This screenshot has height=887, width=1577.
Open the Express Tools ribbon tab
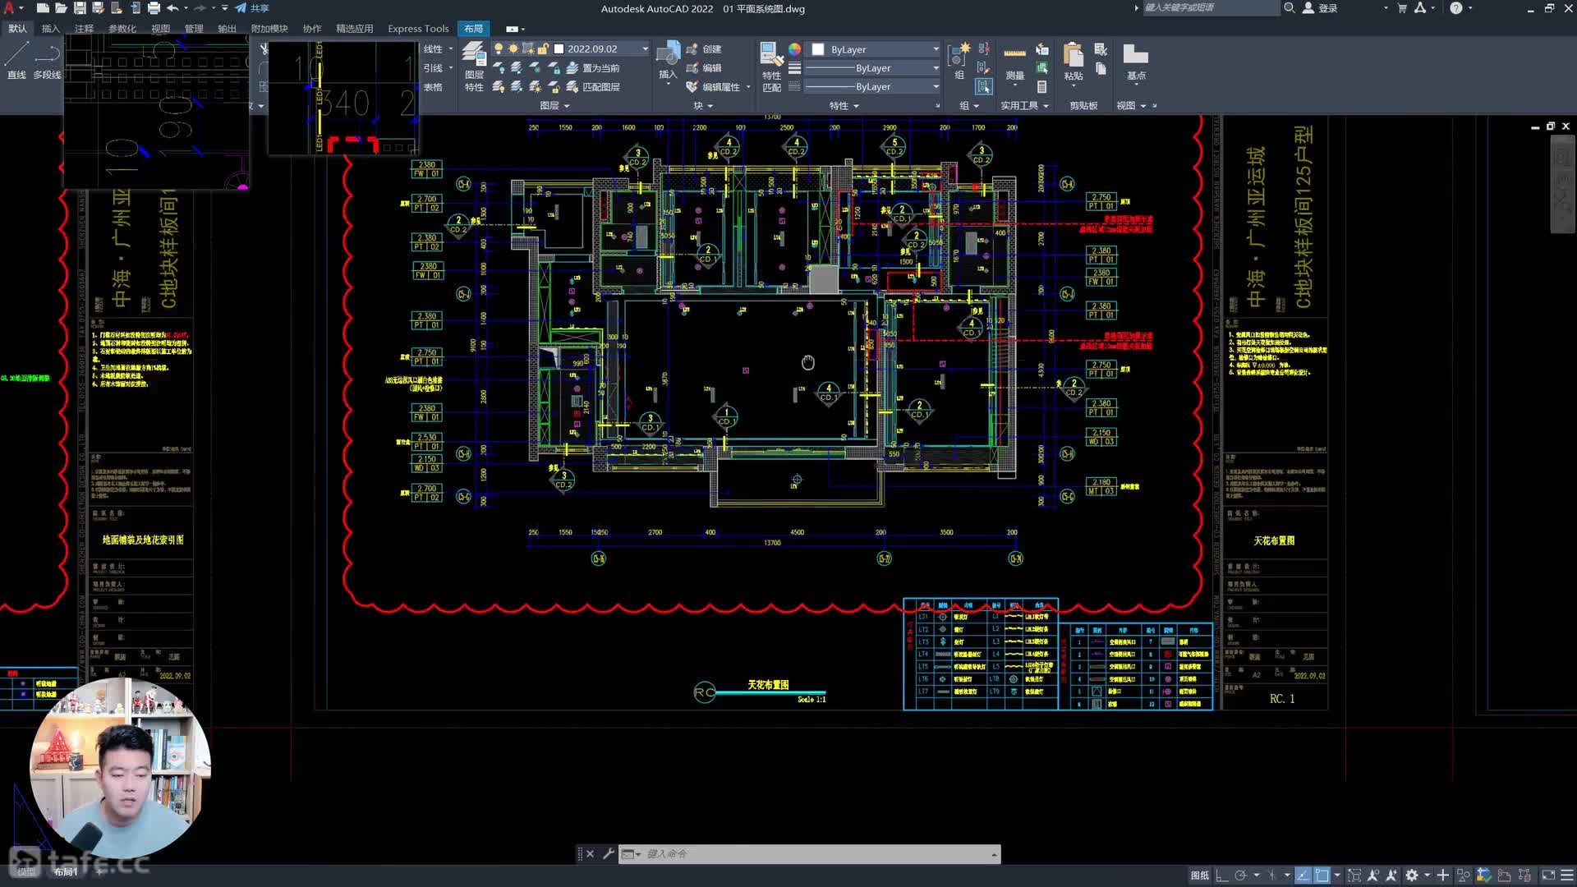[418, 29]
